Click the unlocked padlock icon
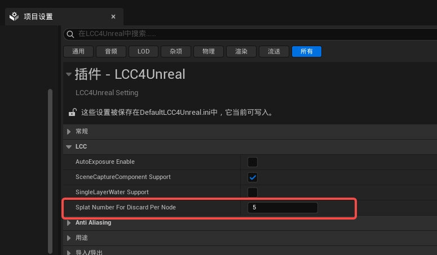Viewport: 437px width, 255px height. tap(73, 113)
